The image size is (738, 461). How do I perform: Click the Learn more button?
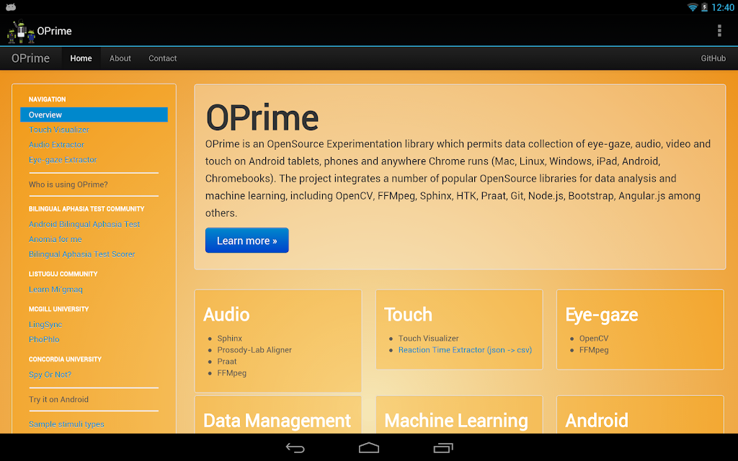tap(246, 241)
